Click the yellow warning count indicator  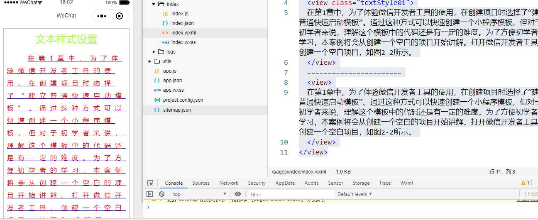526,183
